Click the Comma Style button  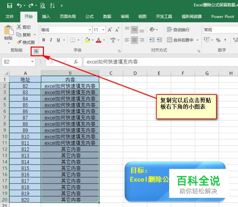(225, 40)
